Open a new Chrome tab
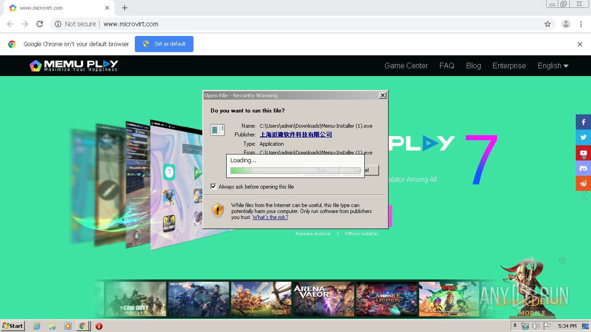Screen dimensions: 591x332 [125, 8]
